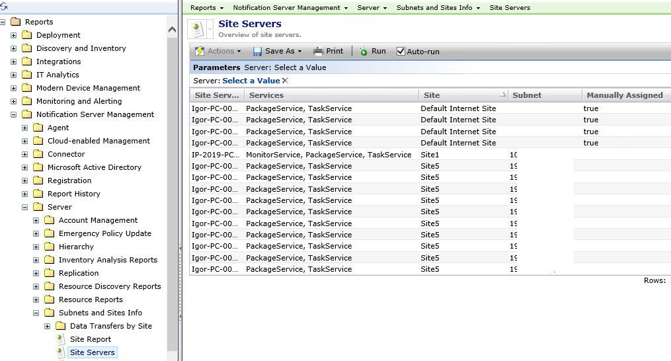The width and height of the screenshot is (671, 361).
Task: Select Resource Discovery Reports tree item
Action: pos(110,286)
